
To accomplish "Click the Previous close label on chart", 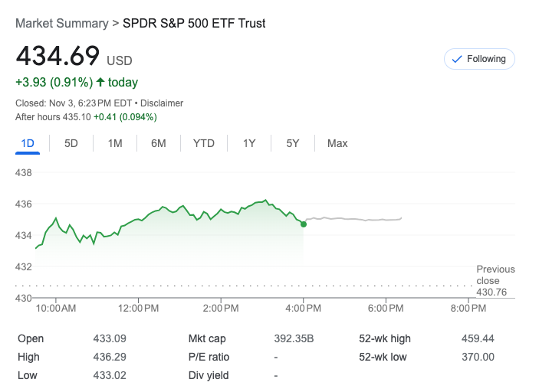I will (x=495, y=275).
